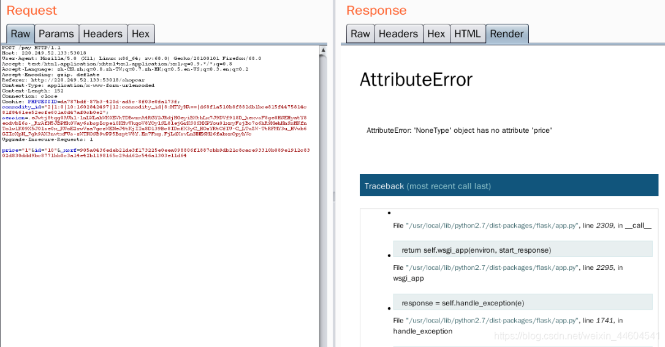Click the return self.wsgi_app code line
Screen dimensions: 665x347
click(x=522, y=250)
